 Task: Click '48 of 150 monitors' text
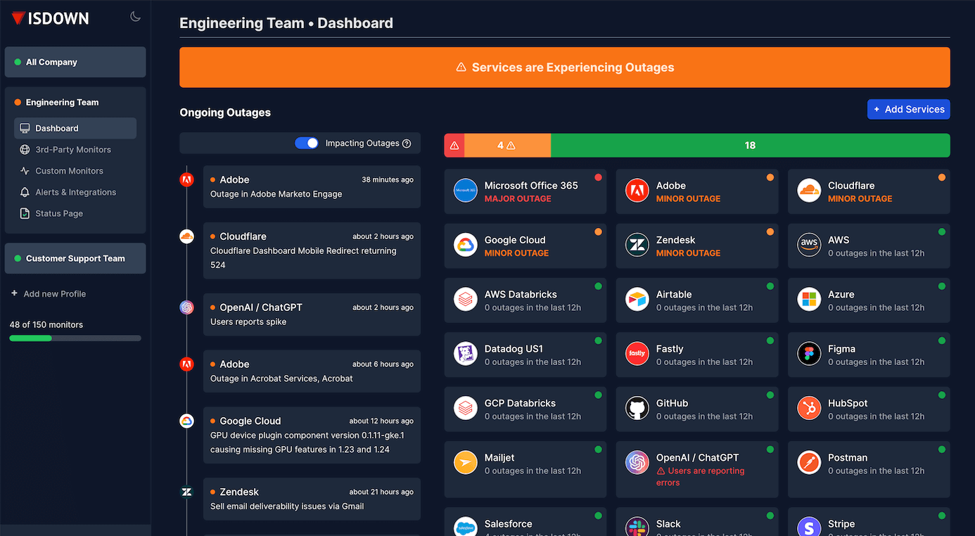46,325
